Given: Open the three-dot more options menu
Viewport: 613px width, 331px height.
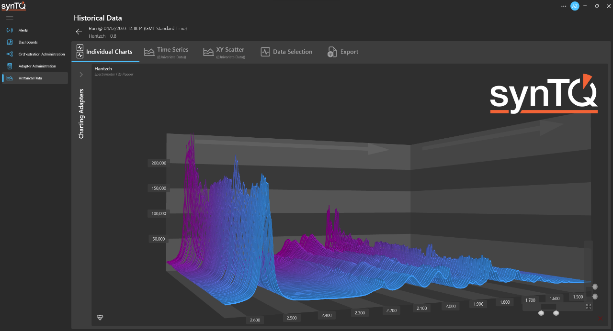Looking at the screenshot, I should (563, 6).
